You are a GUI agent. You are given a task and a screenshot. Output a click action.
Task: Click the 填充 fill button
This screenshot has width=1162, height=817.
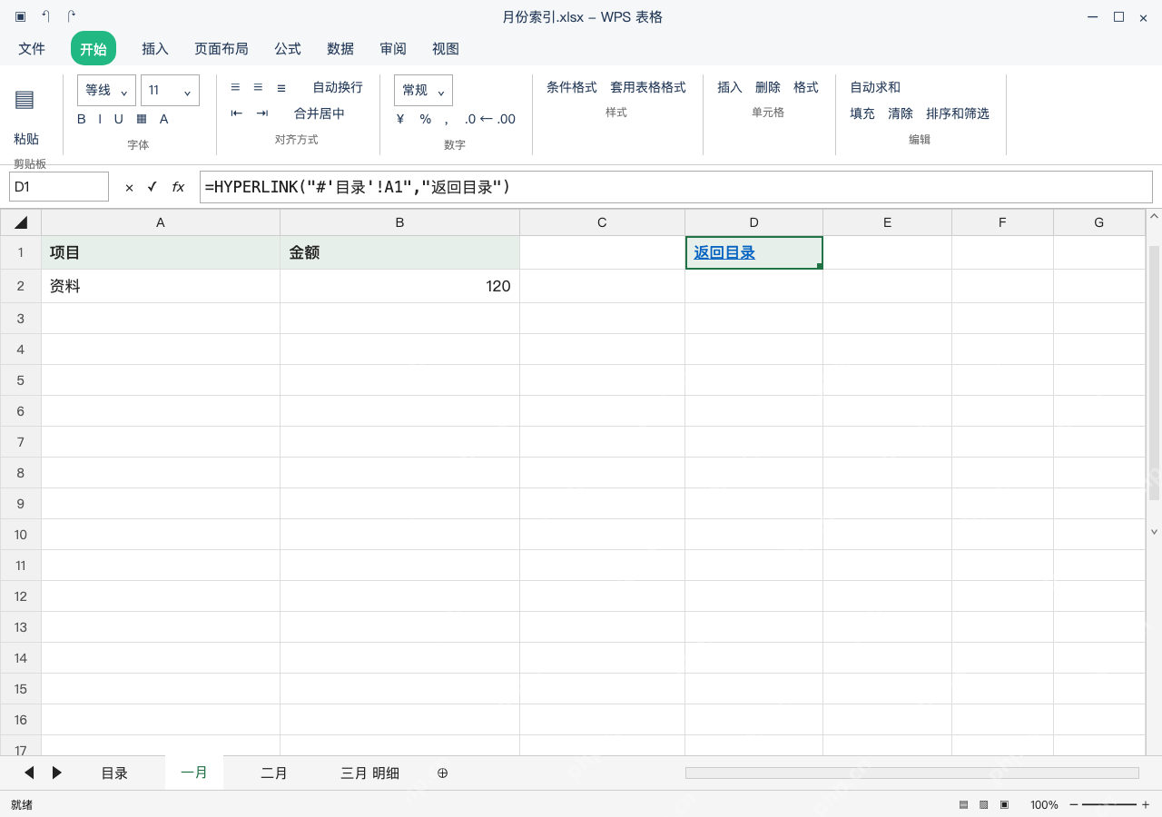point(862,113)
